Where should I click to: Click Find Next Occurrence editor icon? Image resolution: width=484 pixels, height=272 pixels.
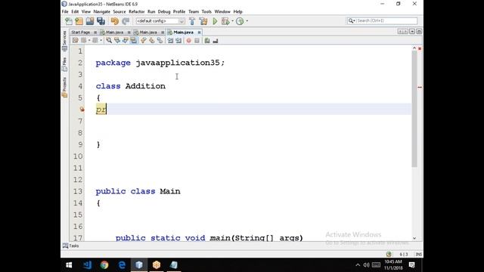tap(126, 40)
